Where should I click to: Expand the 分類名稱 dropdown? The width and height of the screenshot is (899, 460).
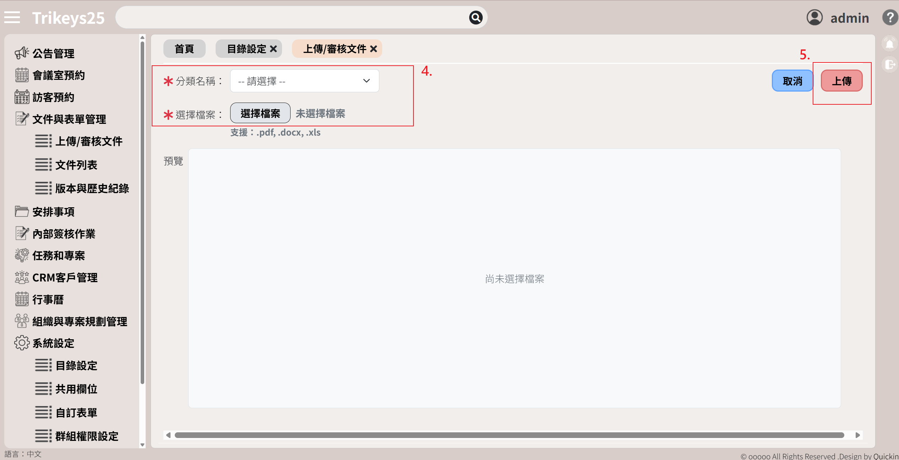click(x=304, y=81)
